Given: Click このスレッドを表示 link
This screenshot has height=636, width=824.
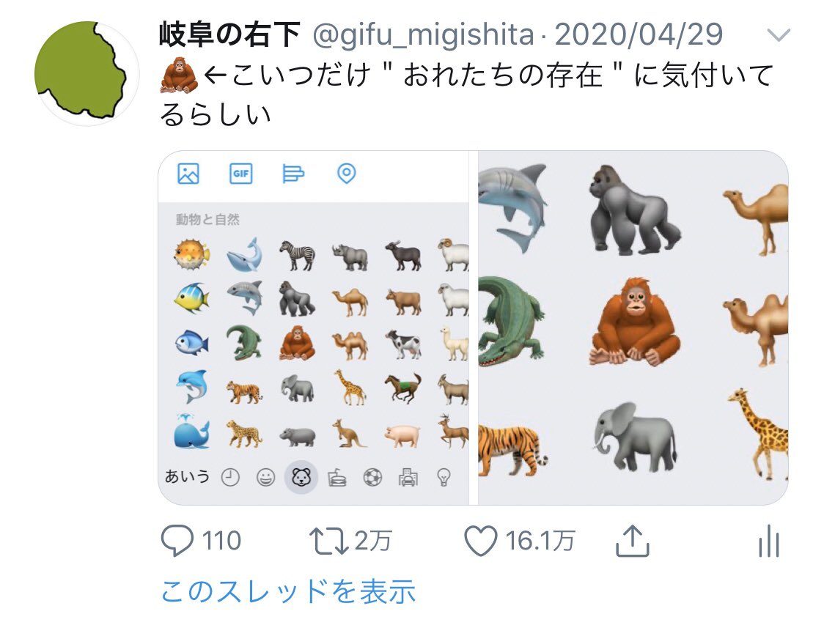Looking at the screenshot, I should [x=288, y=591].
